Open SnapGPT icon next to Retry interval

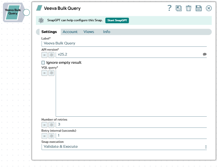(x=51, y=136)
